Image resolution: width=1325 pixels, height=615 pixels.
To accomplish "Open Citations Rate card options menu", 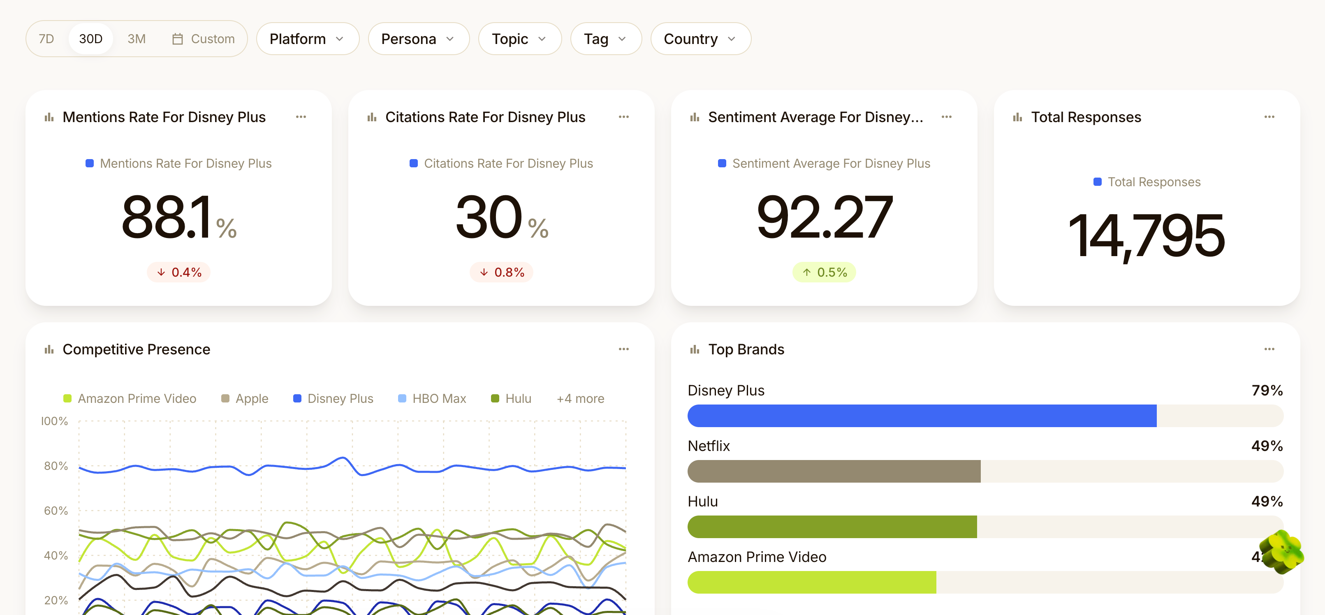I will (x=624, y=117).
